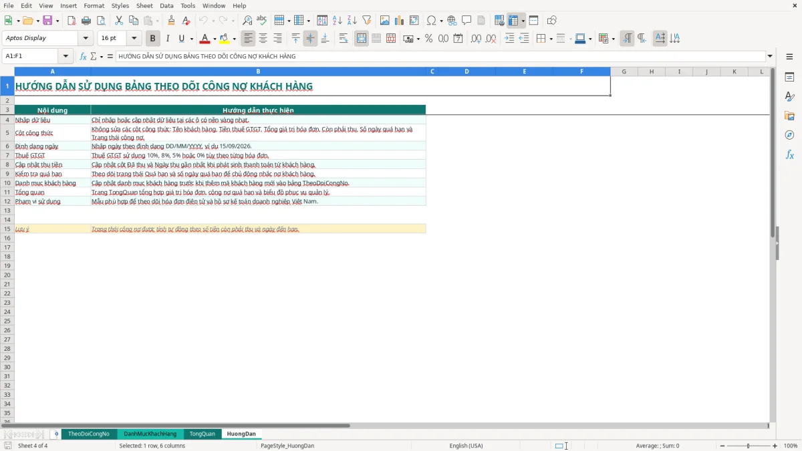Screen dimensions: 802x451
Task: Sort ascending icon
Action: tap(338, 21)
